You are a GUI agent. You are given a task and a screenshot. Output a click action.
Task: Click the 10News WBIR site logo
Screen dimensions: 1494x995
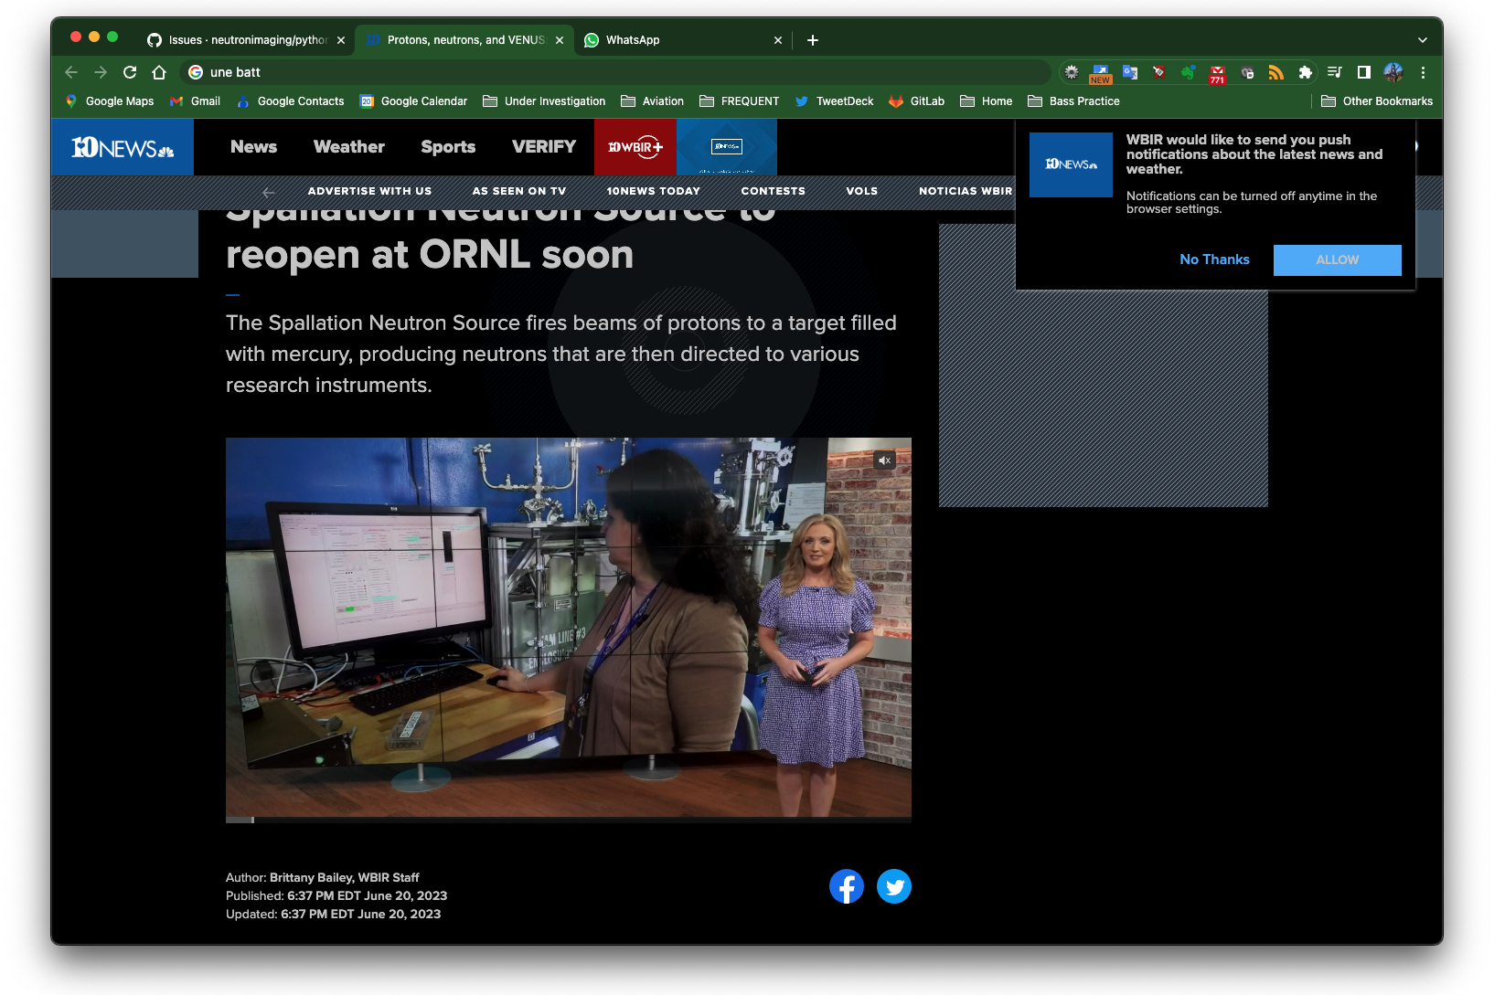pyautogui.click(x=123, y=147)
